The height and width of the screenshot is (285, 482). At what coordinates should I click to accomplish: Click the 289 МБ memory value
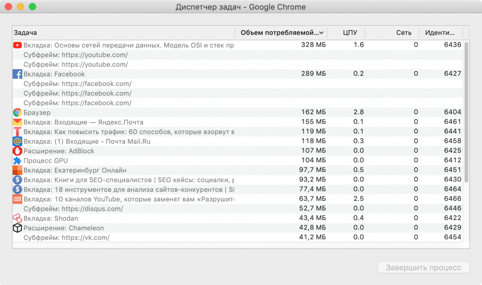coord(313,74)
